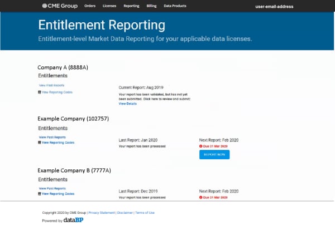Click the Reporting Codes icon for Company A

point(39,92)
